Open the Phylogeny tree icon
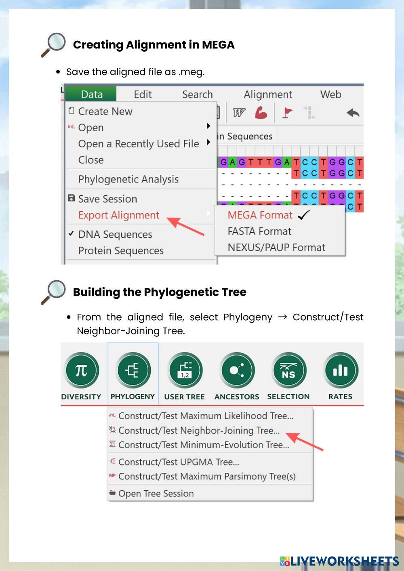Viewport: 404px width, 571px height. pyautogui.click(x=133, y=370)
